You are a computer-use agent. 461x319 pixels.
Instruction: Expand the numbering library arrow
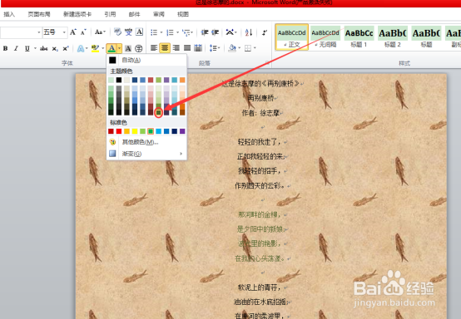(177, 32)
